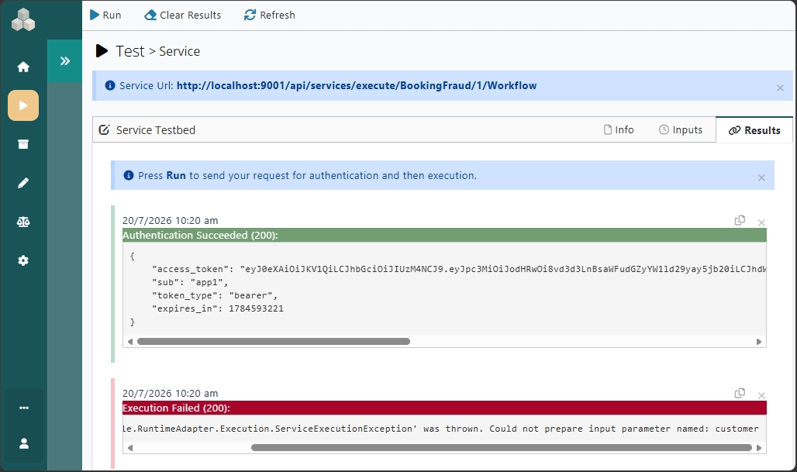Click the black play icon beside Test
797x472 pixels.
(x=102, y=51)
